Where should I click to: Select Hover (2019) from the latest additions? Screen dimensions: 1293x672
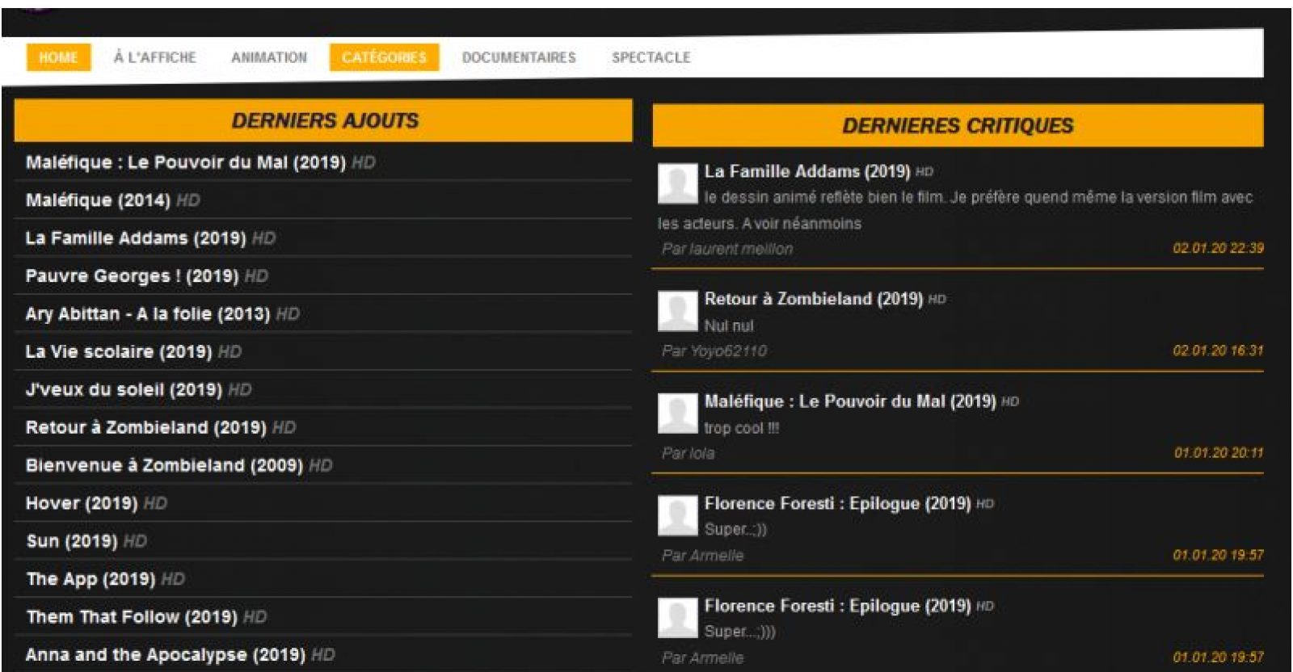(82, 504)
